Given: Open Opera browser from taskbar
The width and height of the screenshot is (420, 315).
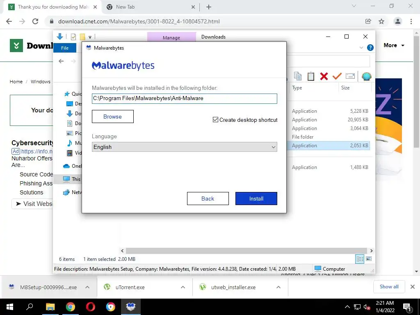Looking at the screenshot, I should tap(91, 307).
